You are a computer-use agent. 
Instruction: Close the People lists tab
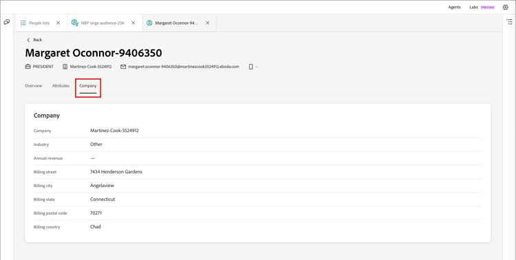[x=58, y=23]
